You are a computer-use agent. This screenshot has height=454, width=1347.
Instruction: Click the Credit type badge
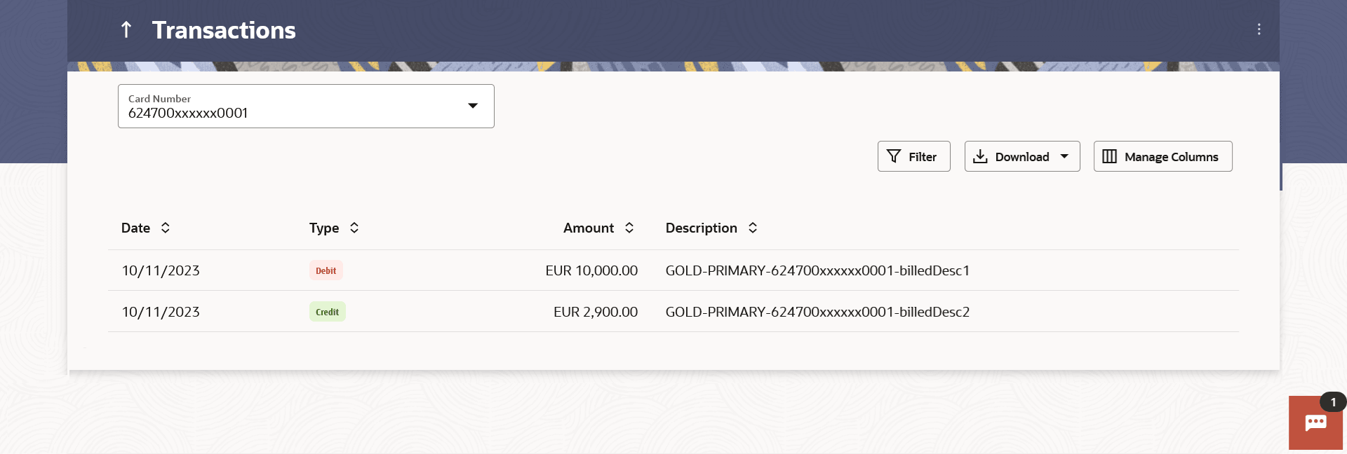[327, 312]
